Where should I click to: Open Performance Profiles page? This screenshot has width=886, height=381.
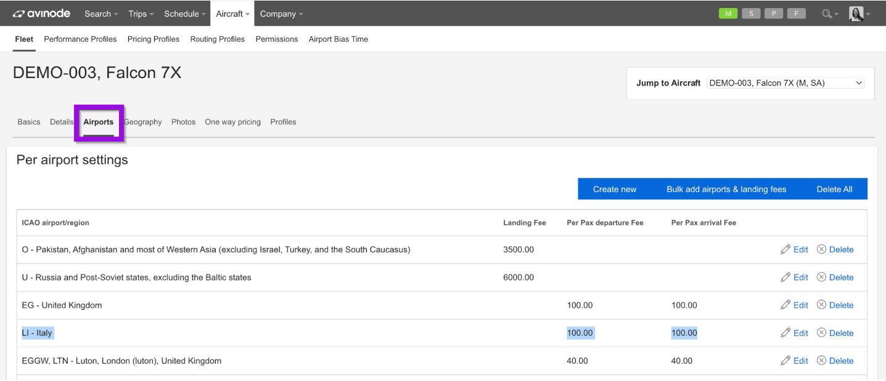point(80,39)
